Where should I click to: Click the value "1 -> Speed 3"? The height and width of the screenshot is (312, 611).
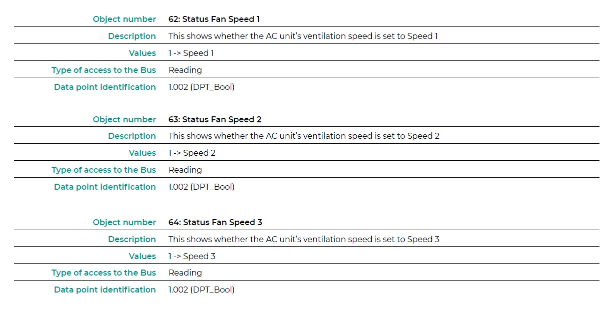point(192,256)
